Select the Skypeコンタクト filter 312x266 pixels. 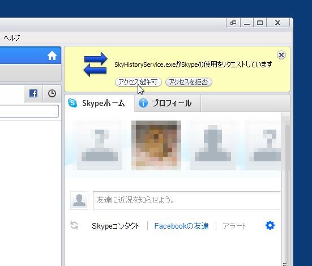[116, 226]
